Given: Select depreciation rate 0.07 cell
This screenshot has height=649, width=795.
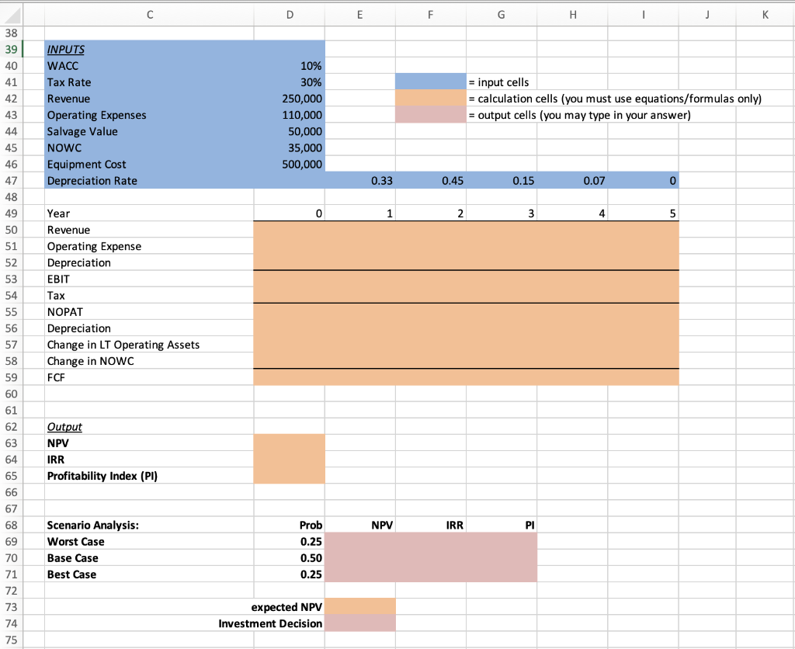Looking at the screenshot, I should [x=572, y=181].
